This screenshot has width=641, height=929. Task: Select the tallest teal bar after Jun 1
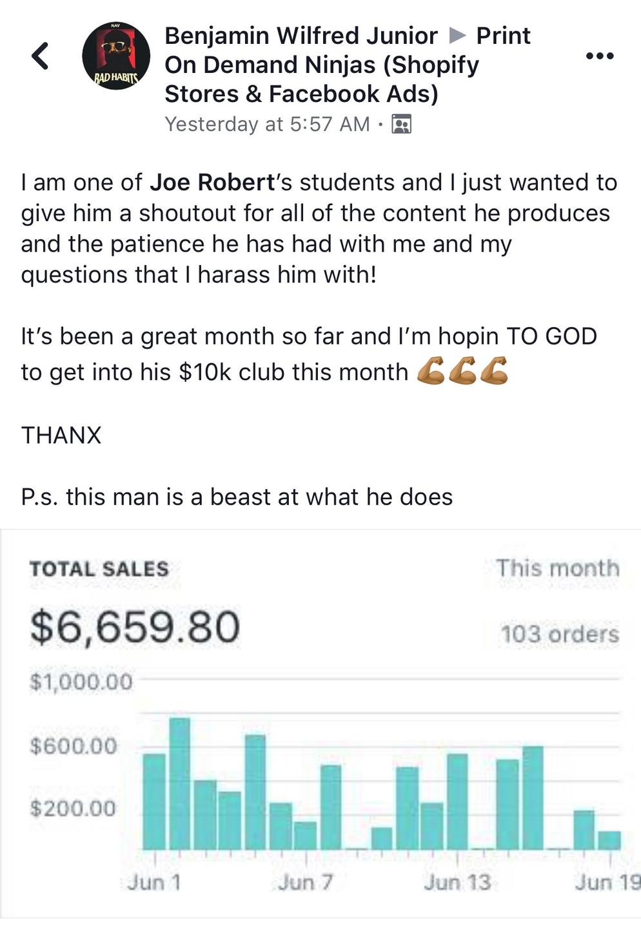pyautogui.click(x=179, y=784)
